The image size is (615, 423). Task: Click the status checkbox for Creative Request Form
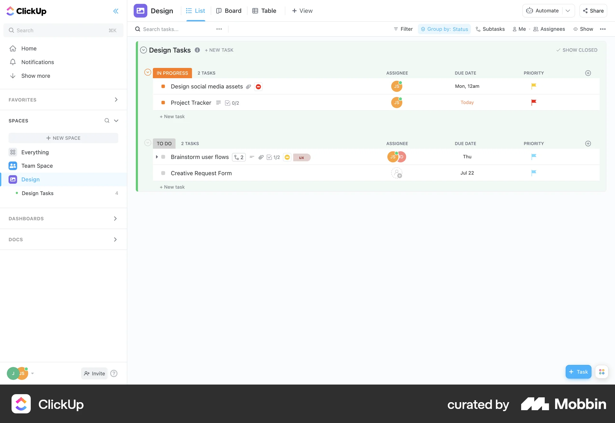(163, 173)
